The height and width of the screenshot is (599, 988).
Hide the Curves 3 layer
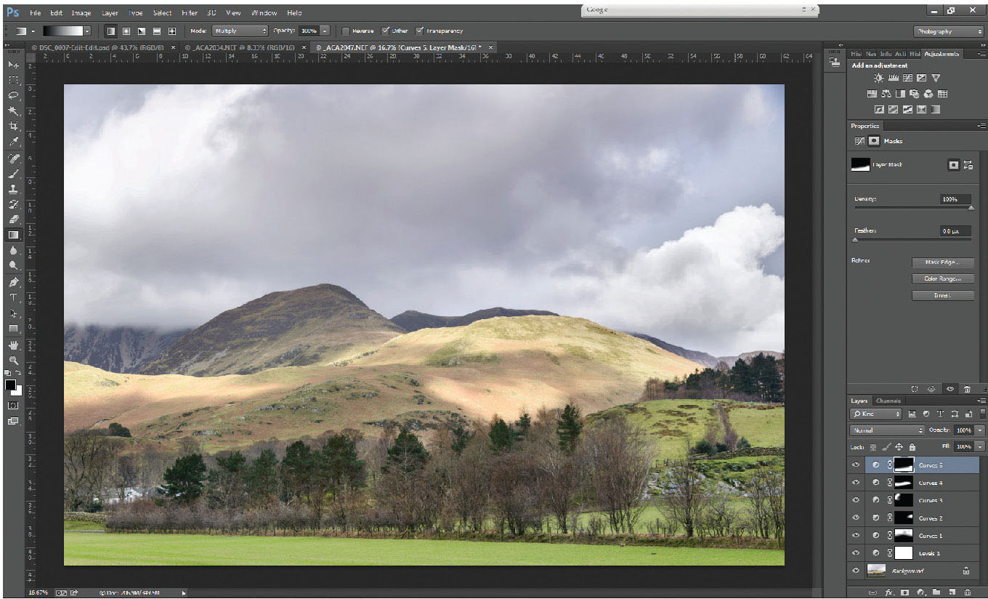pyautogui.click(x=856, y=500)
